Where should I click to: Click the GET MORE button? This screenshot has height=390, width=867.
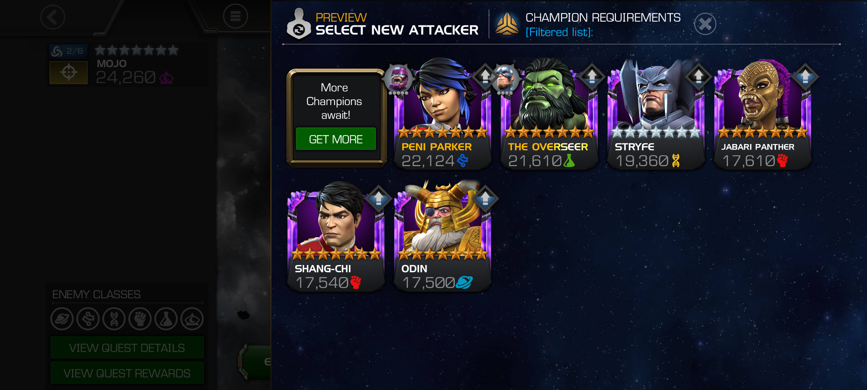point(336,139)
